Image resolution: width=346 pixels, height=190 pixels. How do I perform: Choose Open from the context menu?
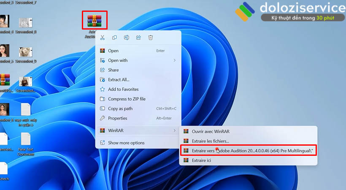pyautogui.click(x=113, y=51)
